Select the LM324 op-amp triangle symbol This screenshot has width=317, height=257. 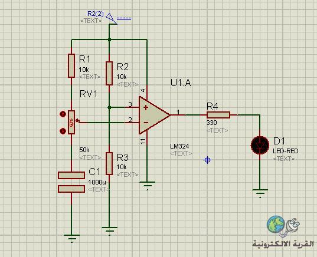pos(154,115)
